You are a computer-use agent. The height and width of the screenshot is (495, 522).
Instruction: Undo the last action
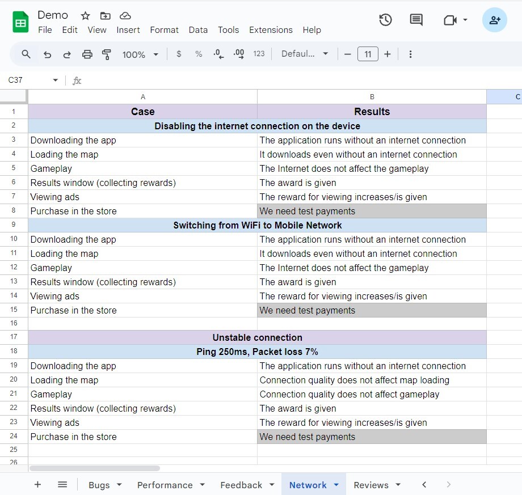[x=47, y=54]
